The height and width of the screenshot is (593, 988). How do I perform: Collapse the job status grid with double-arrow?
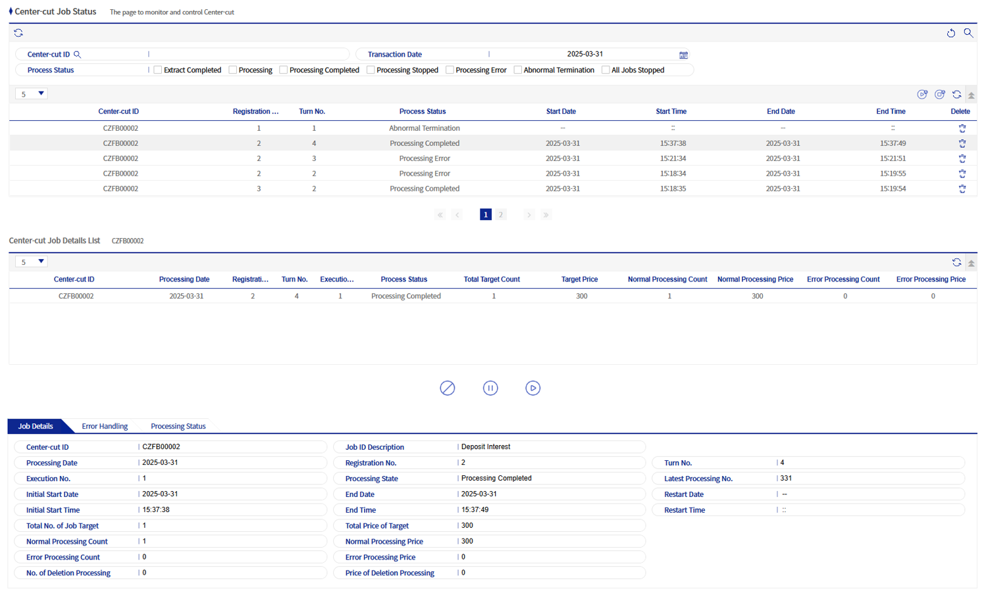coord(971,95)
